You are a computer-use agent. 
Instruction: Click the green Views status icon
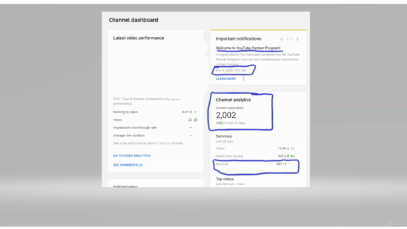click(195, 120)
